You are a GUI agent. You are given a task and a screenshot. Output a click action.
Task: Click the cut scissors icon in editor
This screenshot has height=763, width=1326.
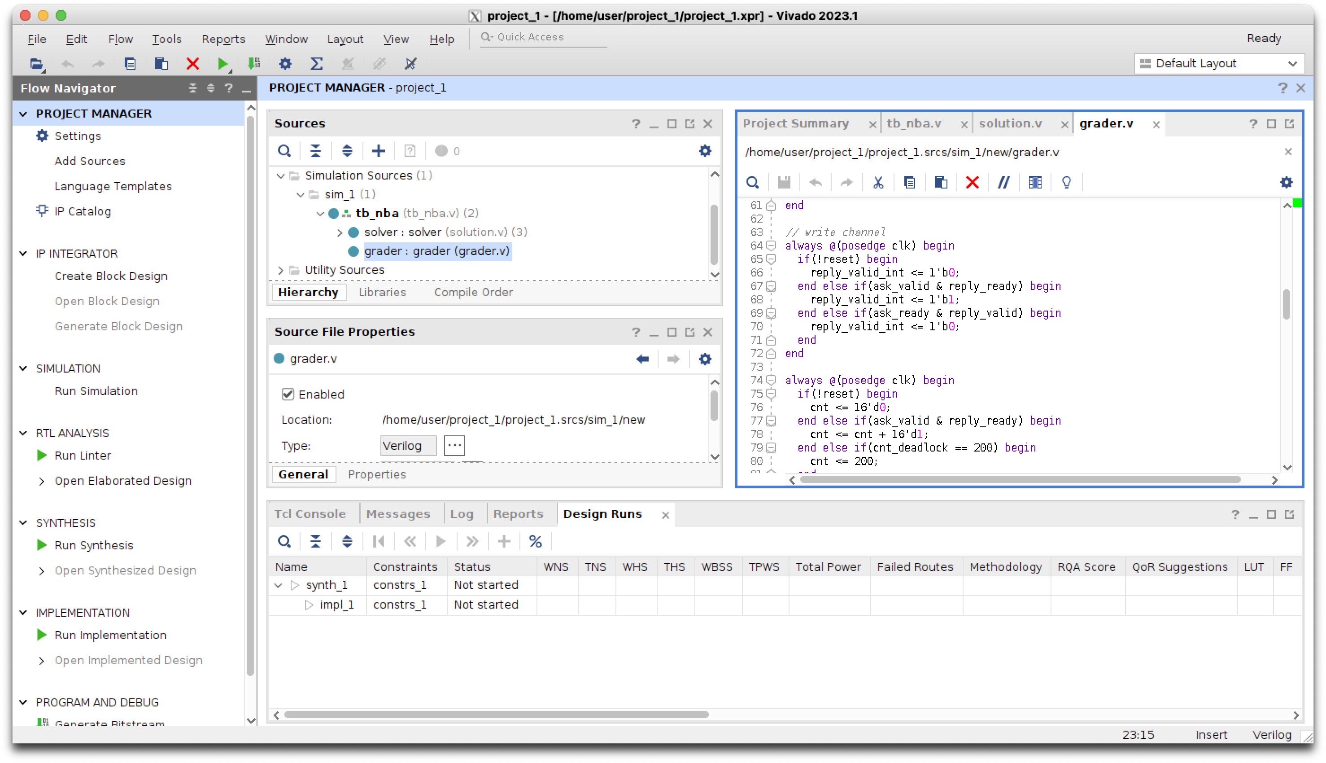point(878,182)
